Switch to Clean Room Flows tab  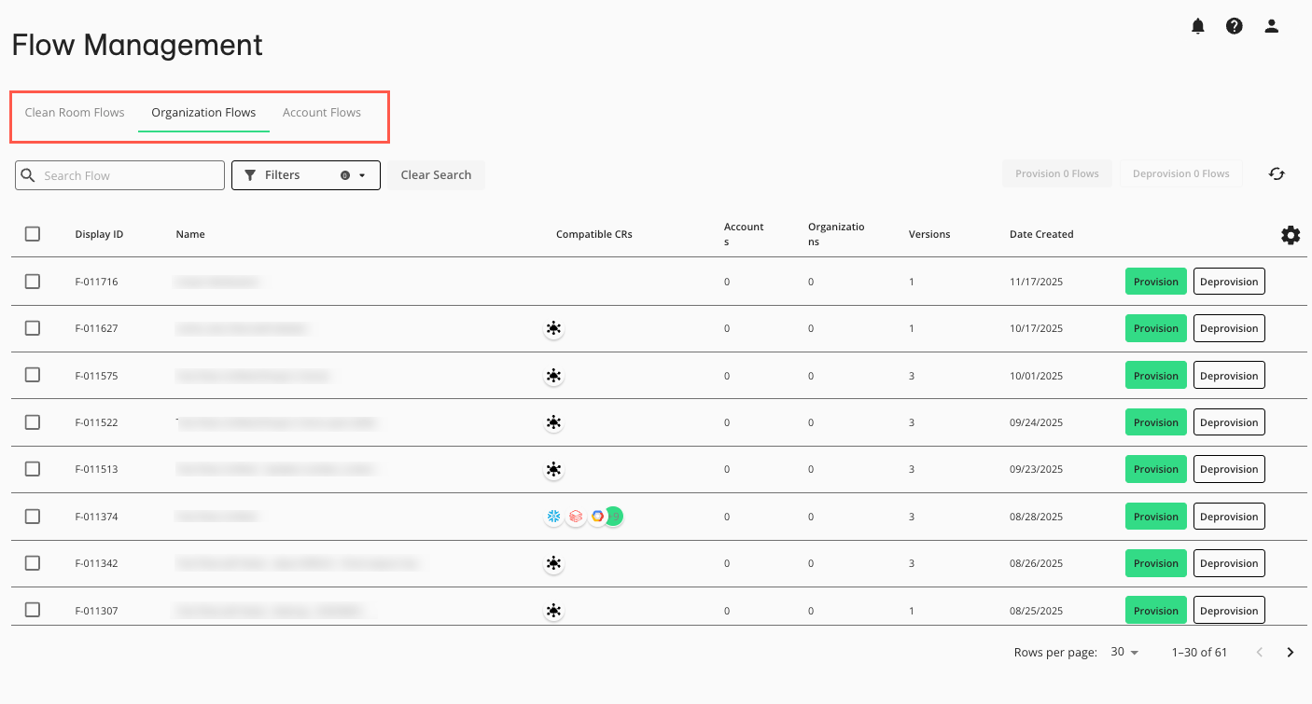tap(75, 113)
